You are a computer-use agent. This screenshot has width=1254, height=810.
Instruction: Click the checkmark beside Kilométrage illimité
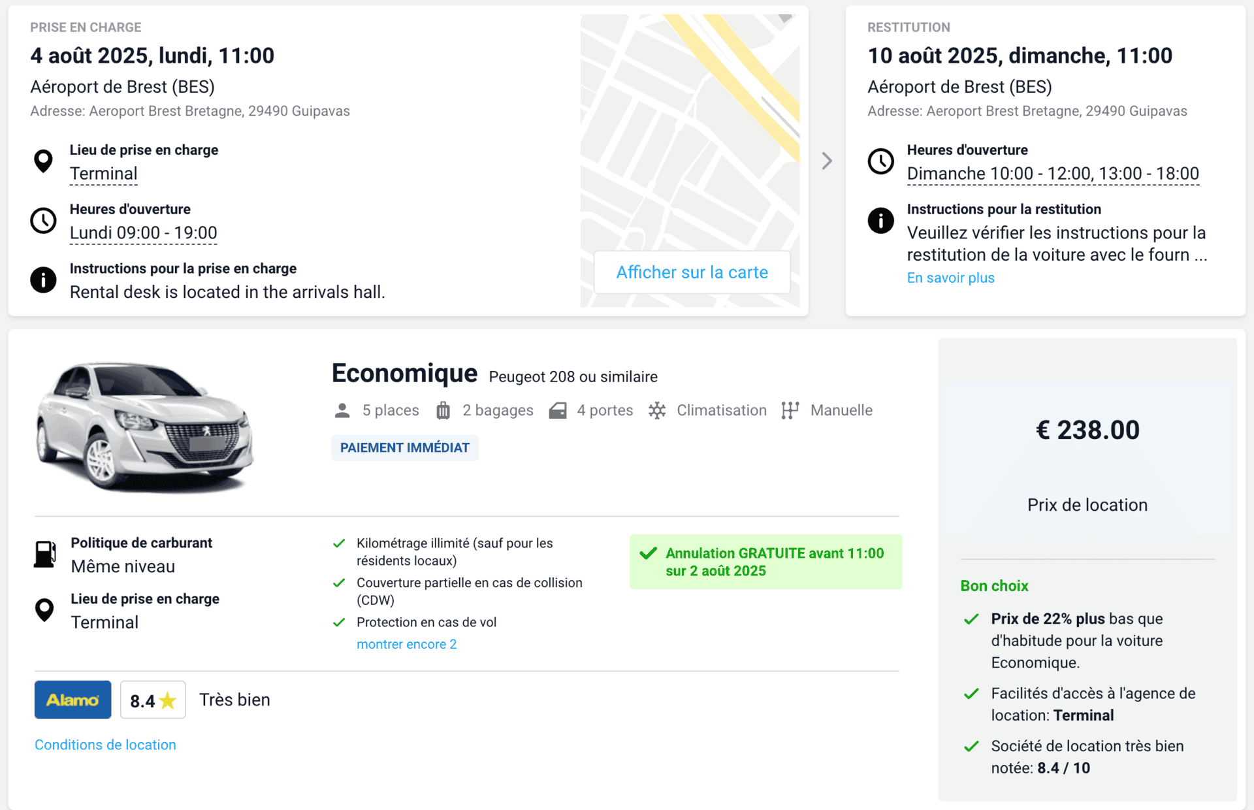tap(339, 543)
